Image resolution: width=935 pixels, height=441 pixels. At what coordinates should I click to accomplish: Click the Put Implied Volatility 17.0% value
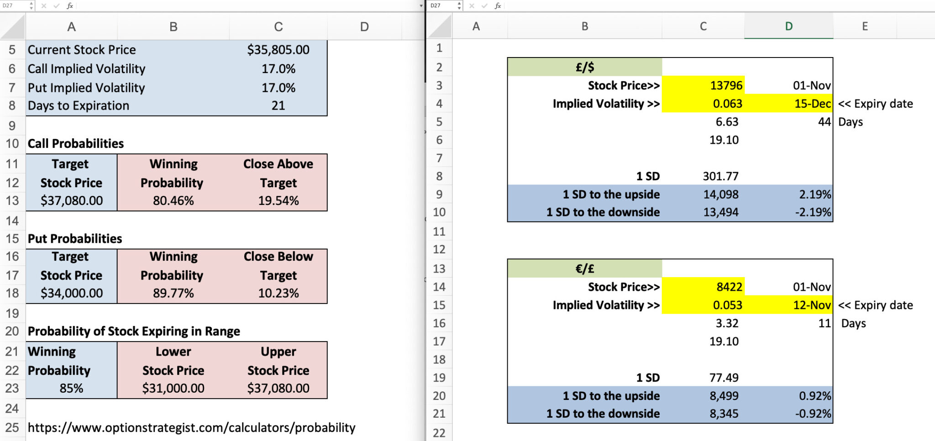(278, 88)
